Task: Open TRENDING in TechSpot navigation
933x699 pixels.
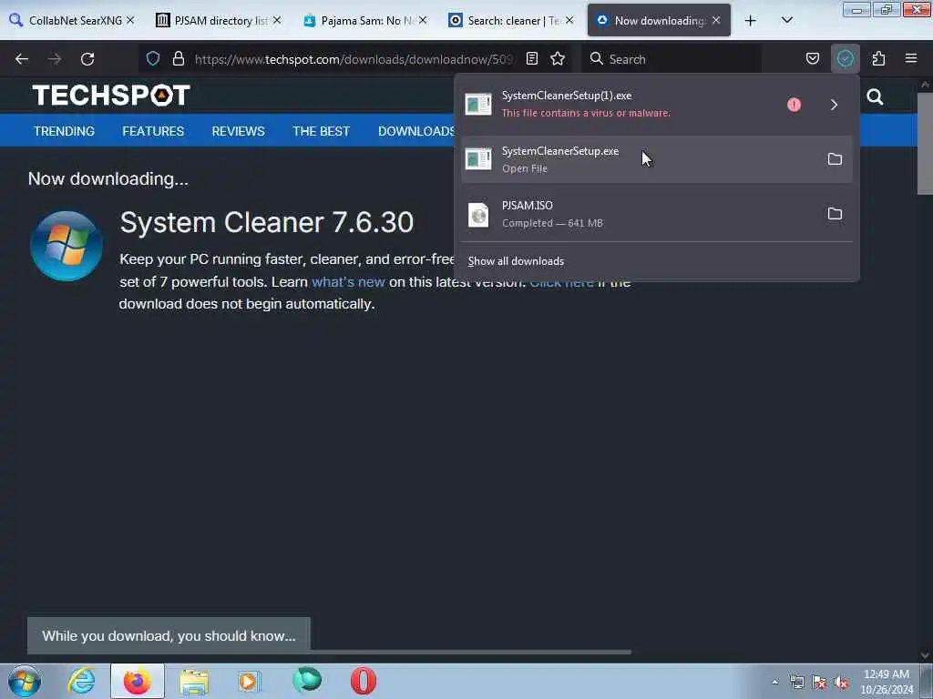Action: coord(64,131)
